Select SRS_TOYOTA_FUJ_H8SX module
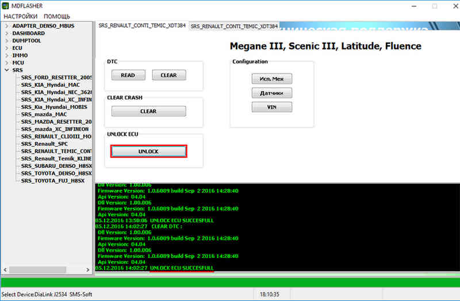This screenshot has height=301, width=460. tap(53, 181)
